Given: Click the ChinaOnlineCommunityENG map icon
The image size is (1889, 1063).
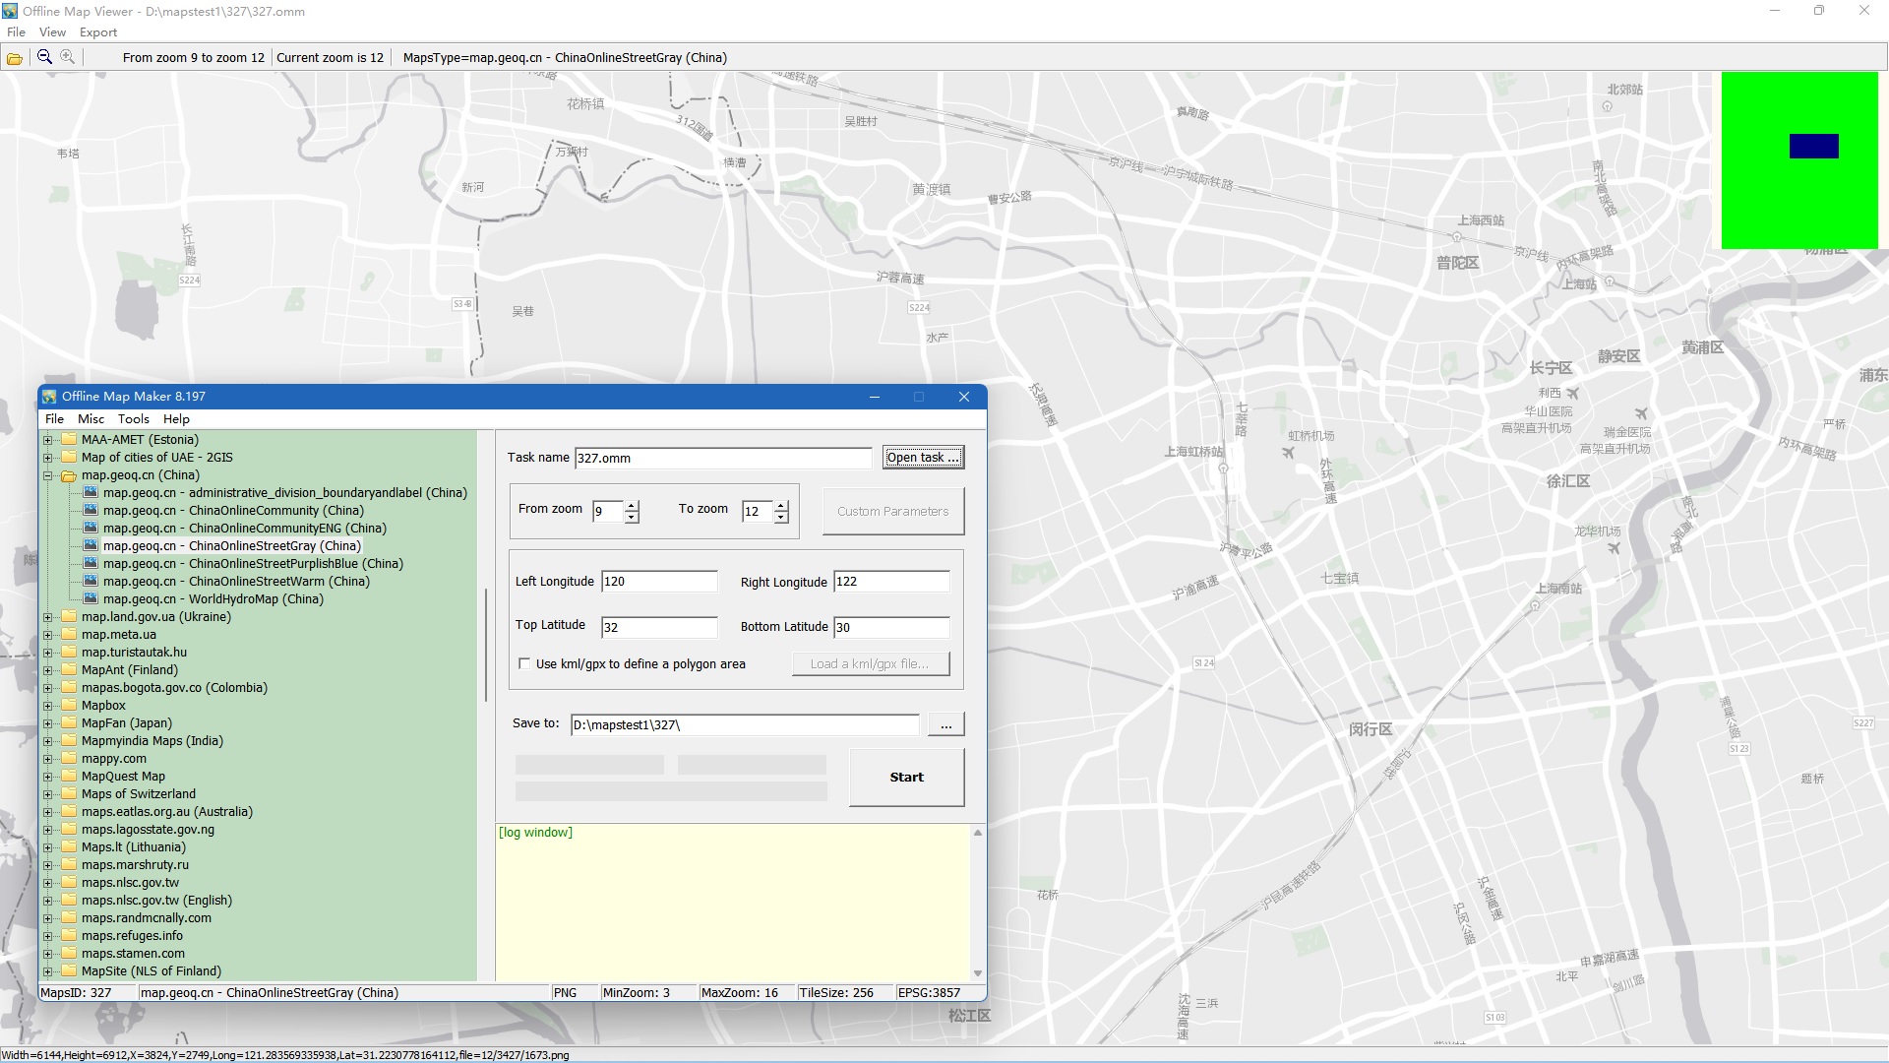Looking at the screenshot, I should click(91, 529).
